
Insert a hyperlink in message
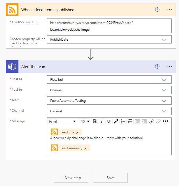151,121
